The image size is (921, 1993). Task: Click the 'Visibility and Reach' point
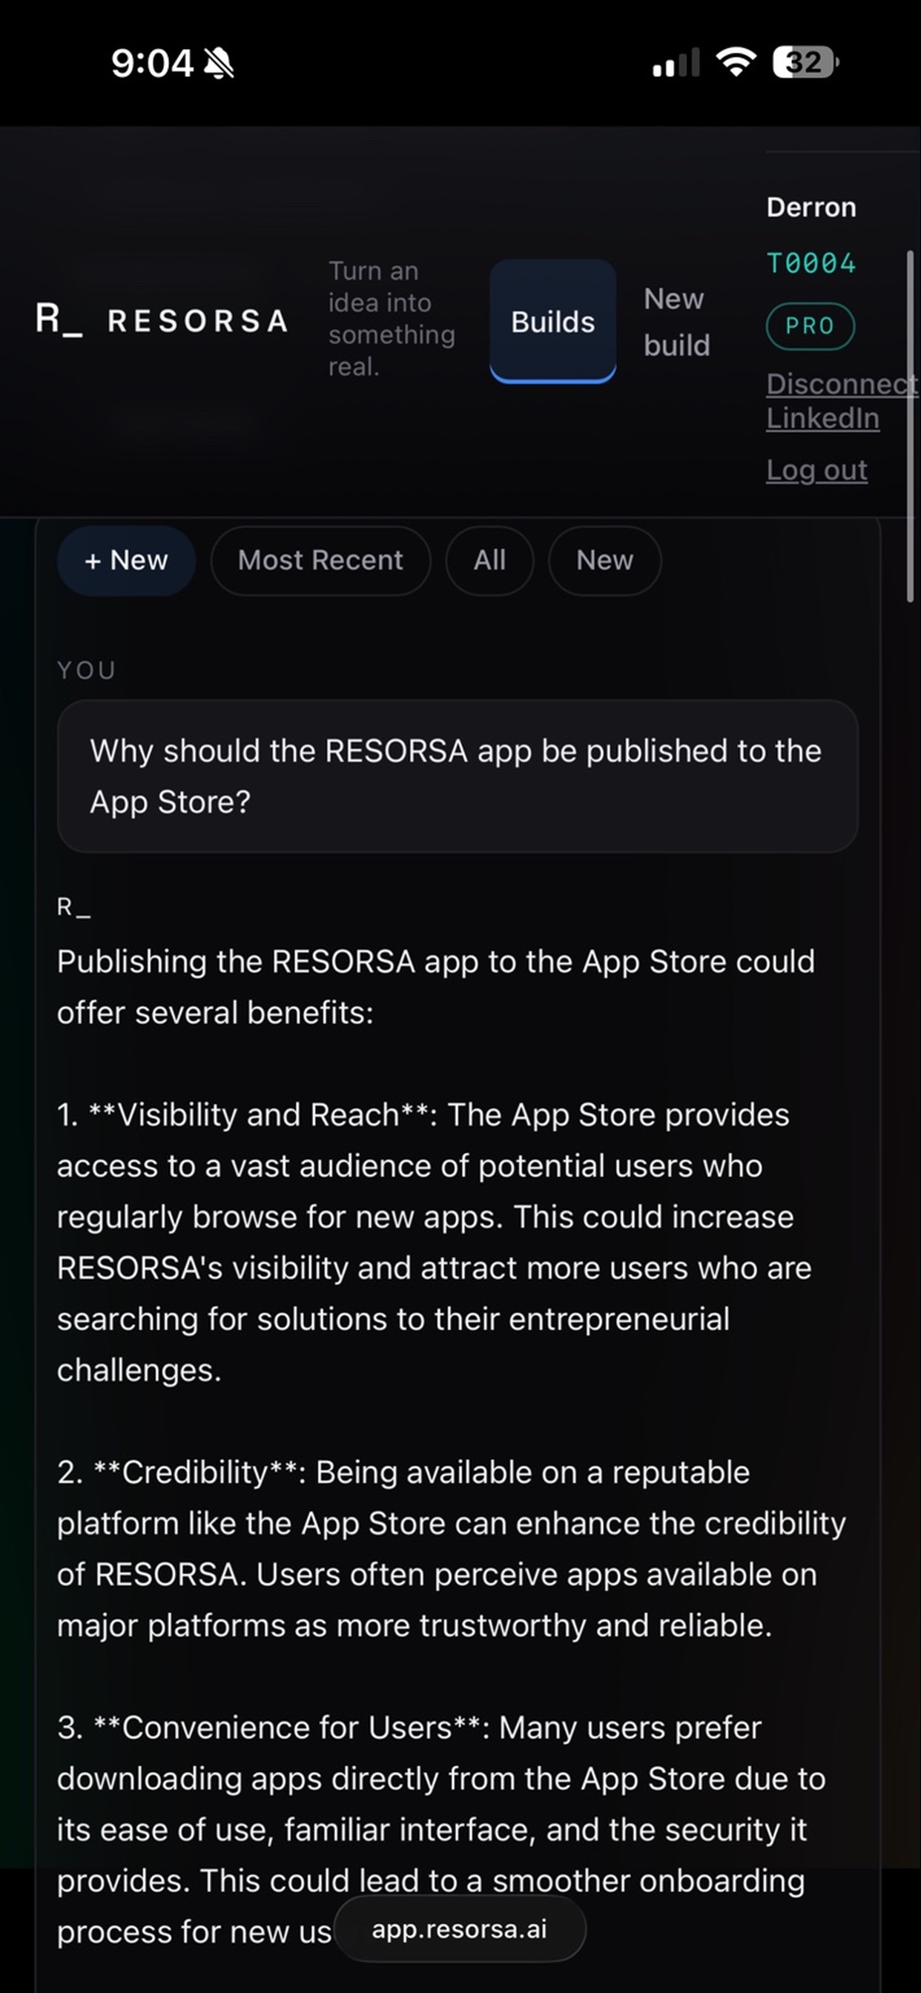point(436,1243)
